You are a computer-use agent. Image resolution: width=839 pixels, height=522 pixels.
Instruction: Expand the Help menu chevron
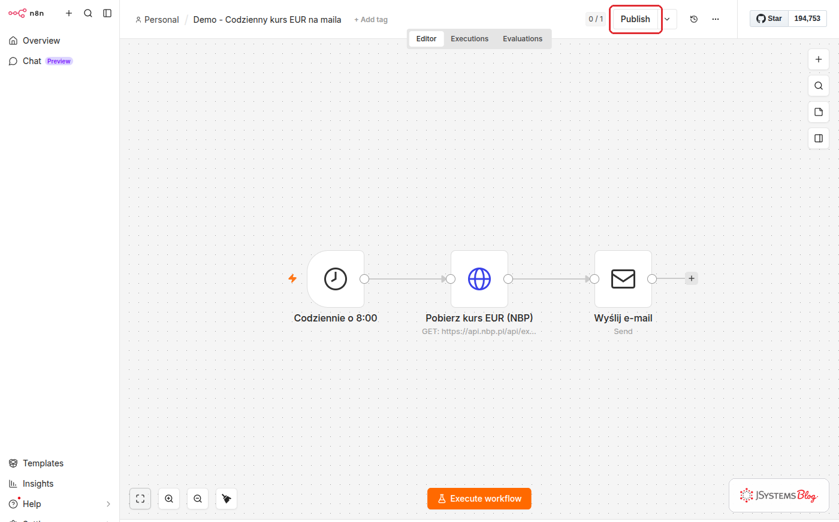pyautogui.click(x=108, y=504)
